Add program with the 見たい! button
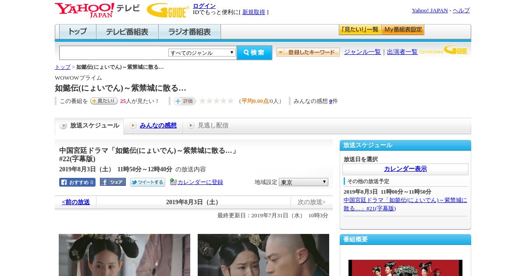Viewport: 526px width, 276px height. click(x=104, y=101)
